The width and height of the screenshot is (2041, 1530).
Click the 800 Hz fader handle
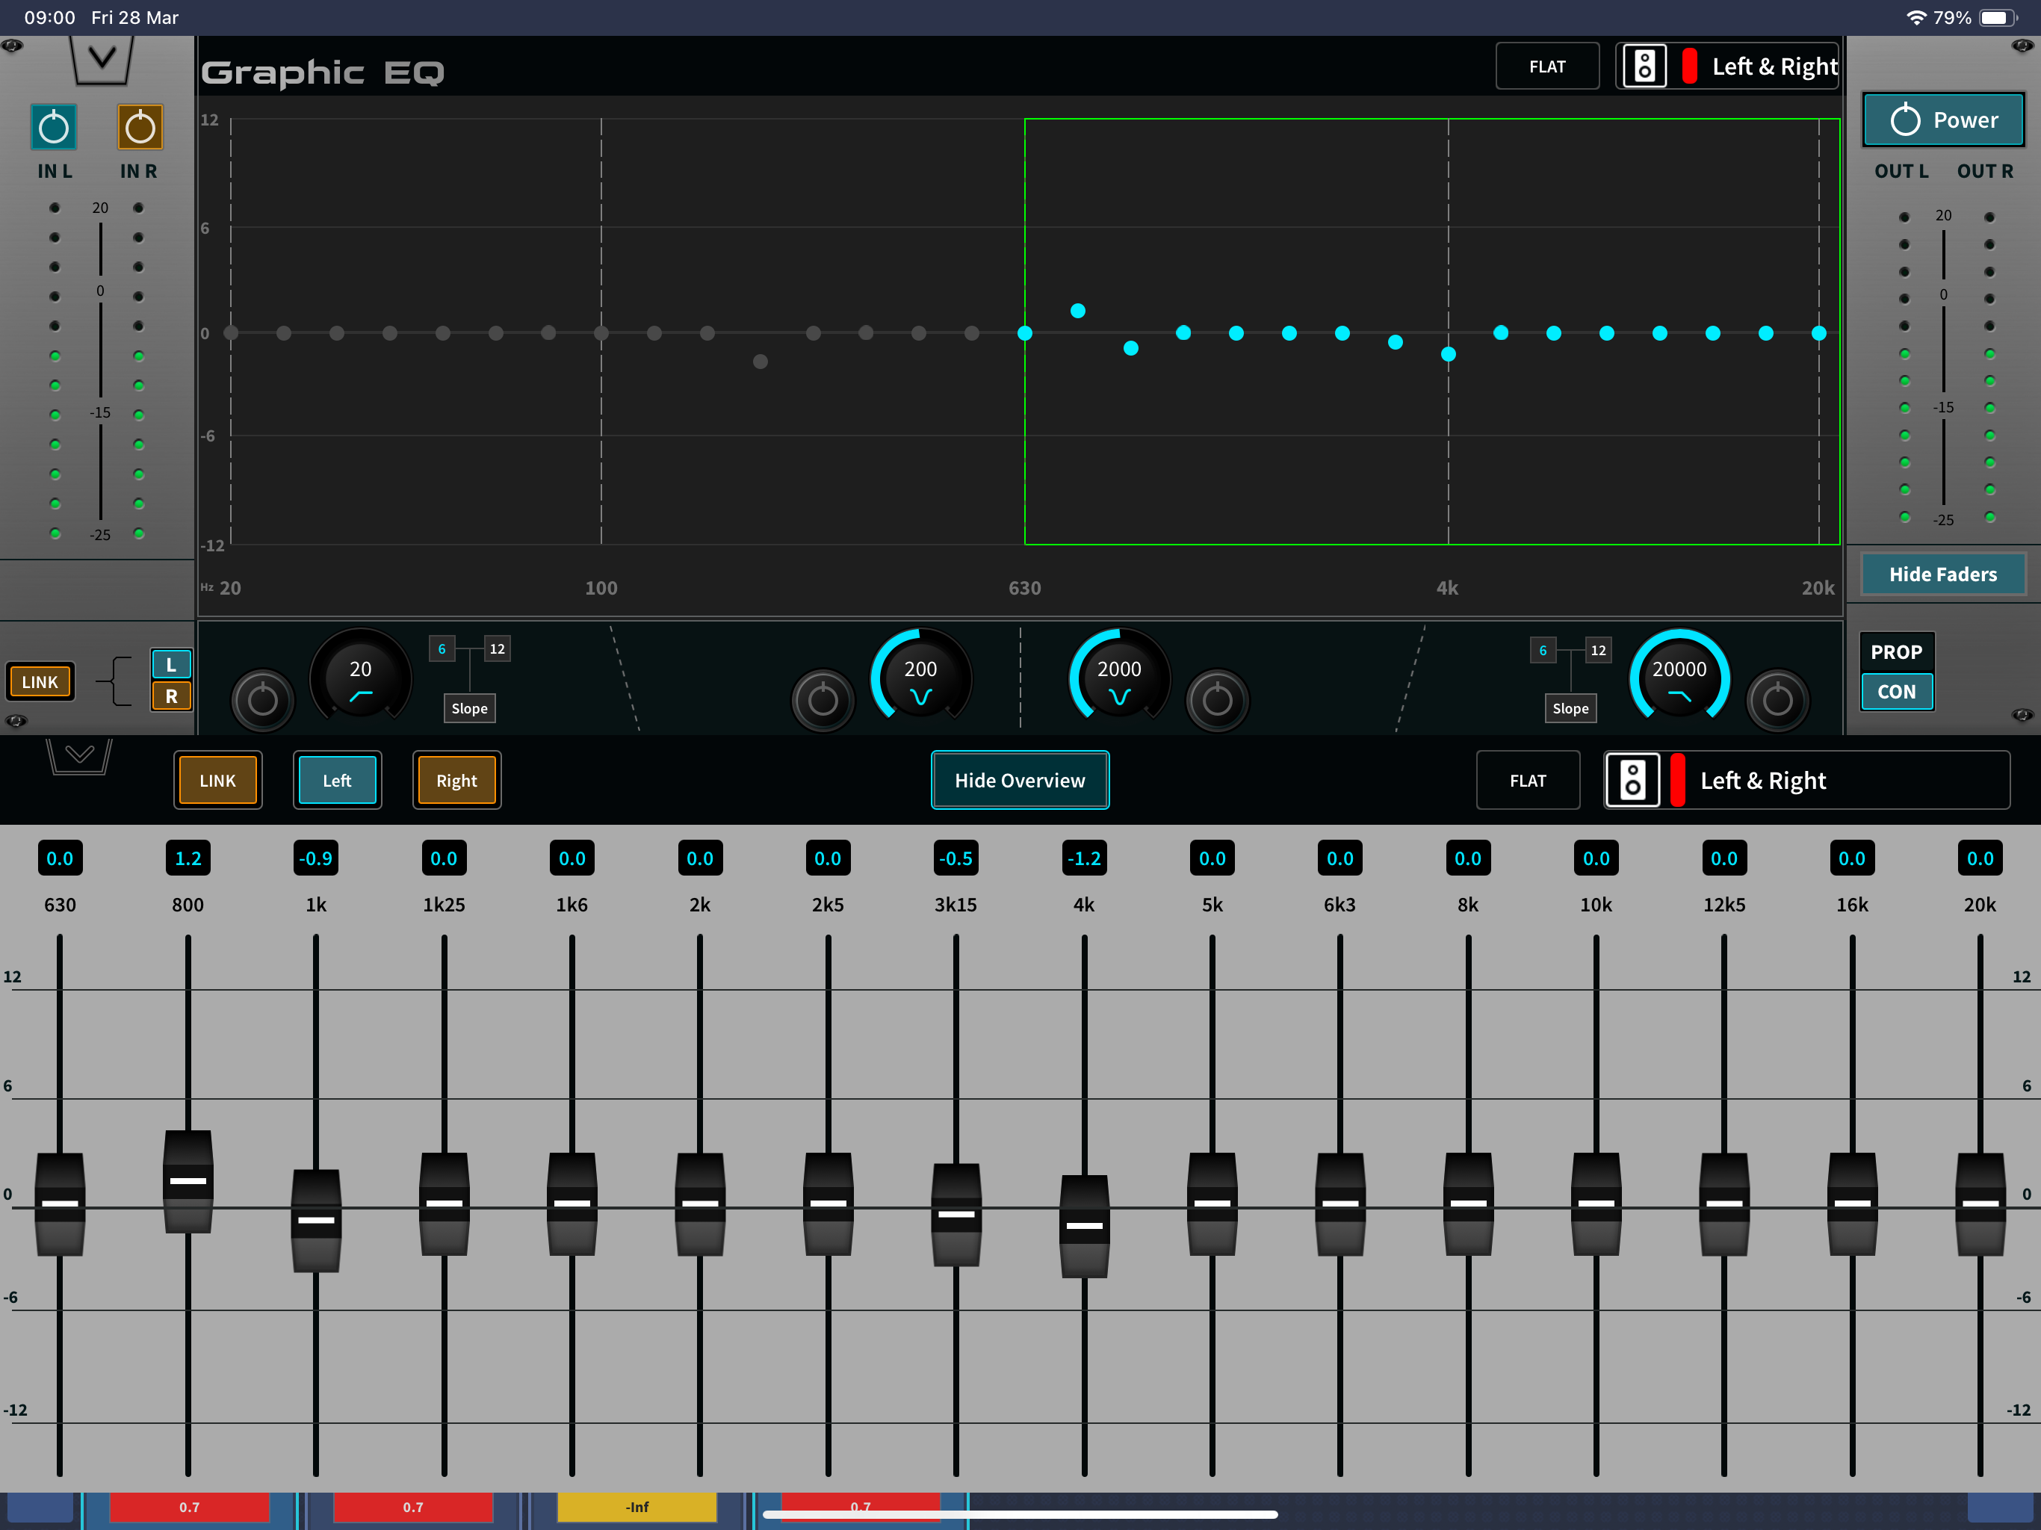tap(188, 1181)
